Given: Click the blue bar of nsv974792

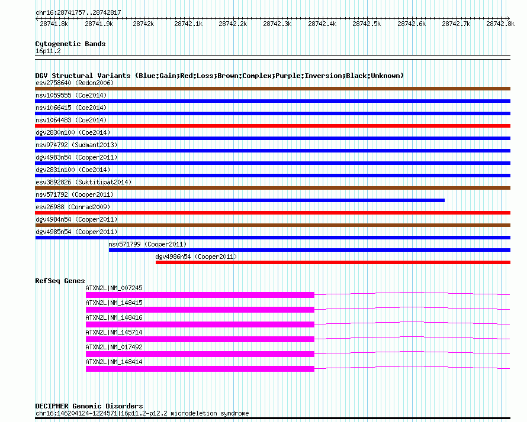Looking at the screenshot, I should 272,151.
